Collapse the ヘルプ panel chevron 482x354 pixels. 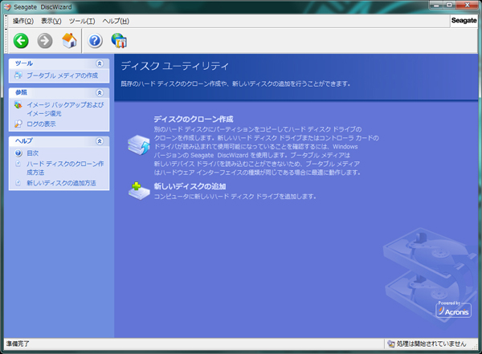click(x=100, y=141)
